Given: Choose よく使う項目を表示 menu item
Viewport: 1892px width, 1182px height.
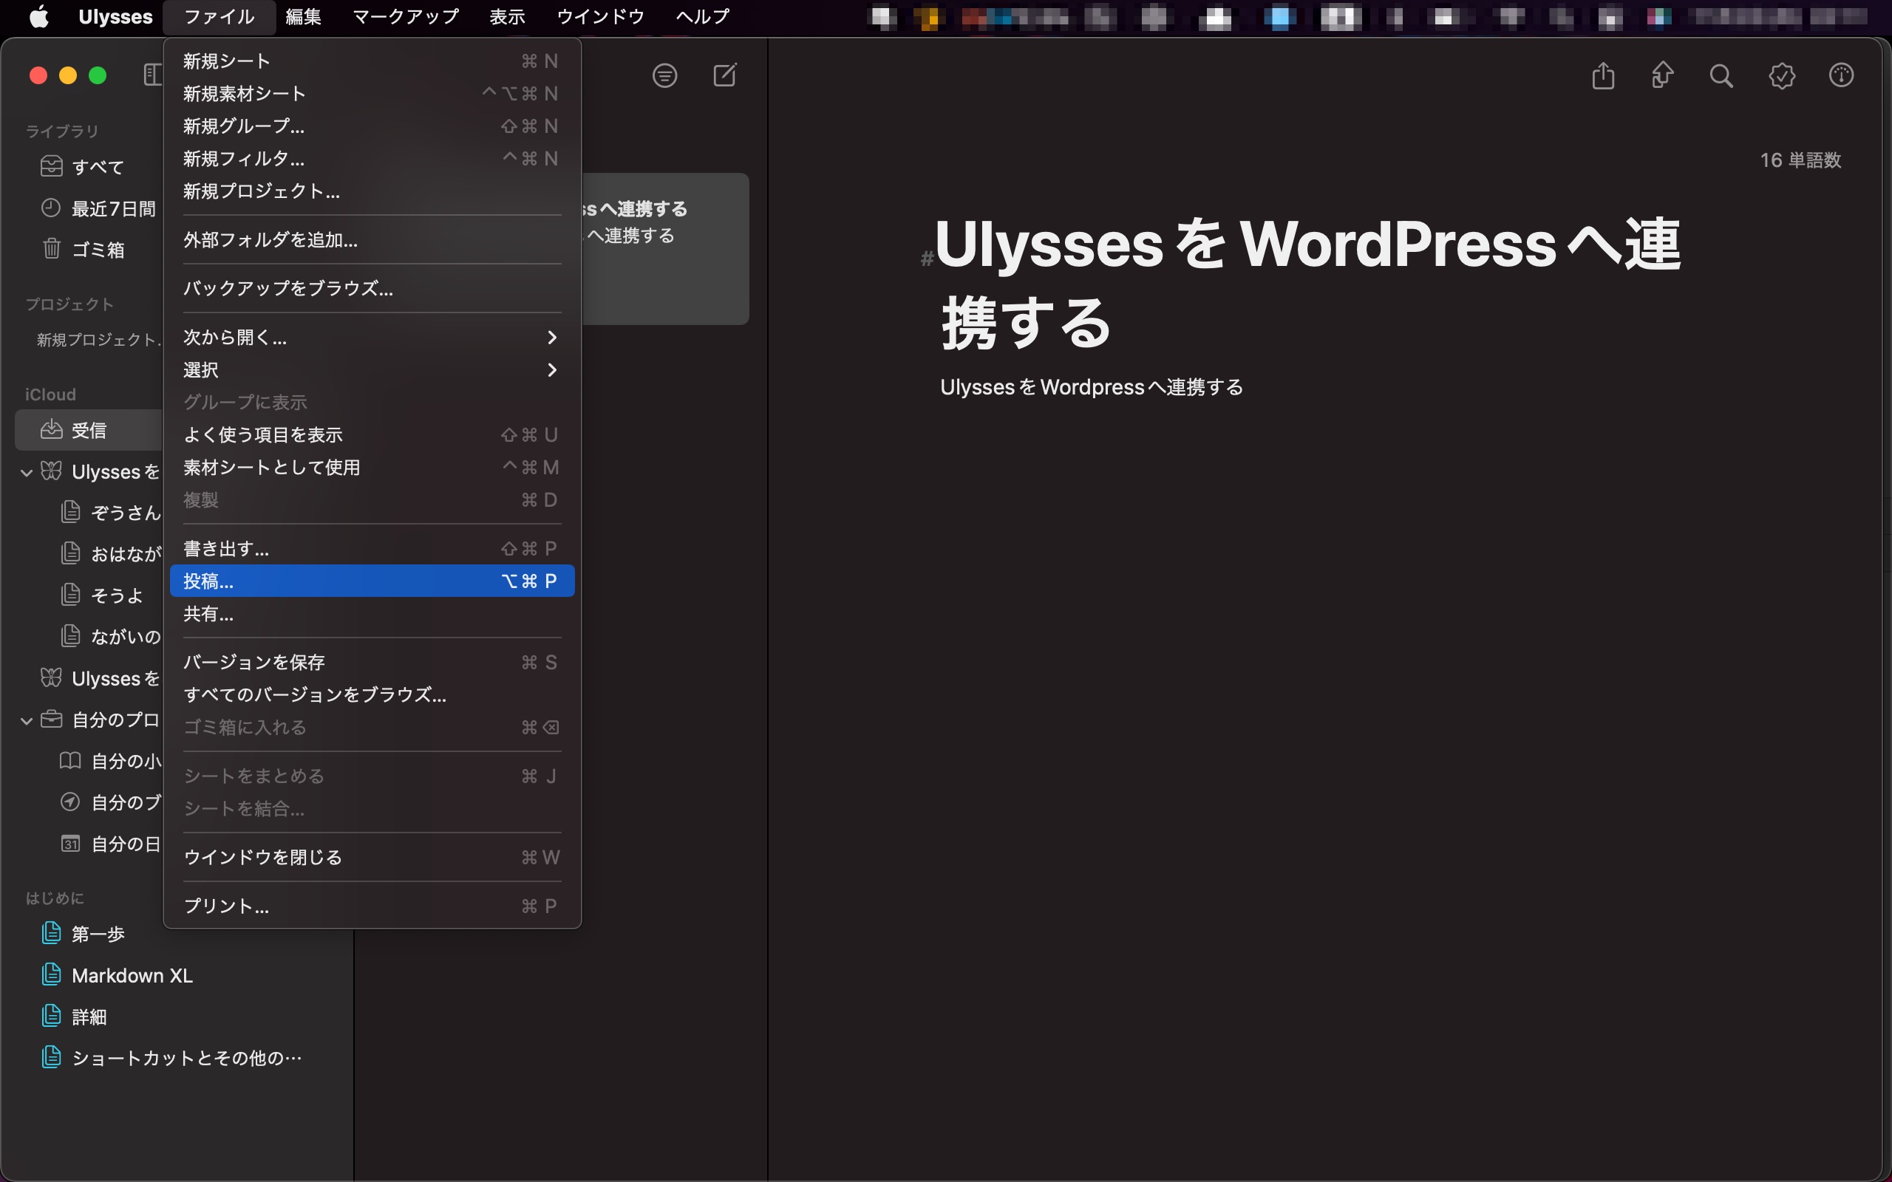Looking at the screenshot, I should tap(372, 434).
